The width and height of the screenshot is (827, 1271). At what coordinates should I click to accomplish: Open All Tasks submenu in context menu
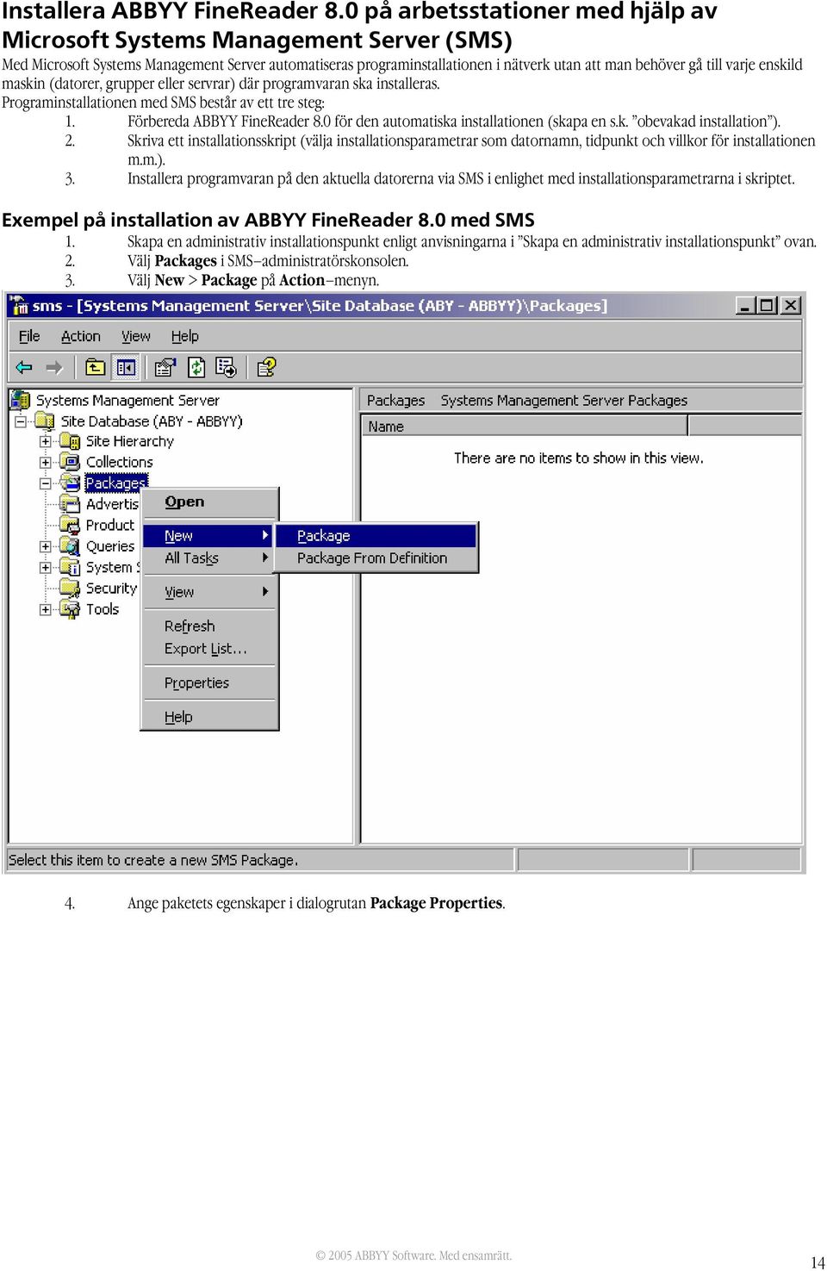coord(209,558)
